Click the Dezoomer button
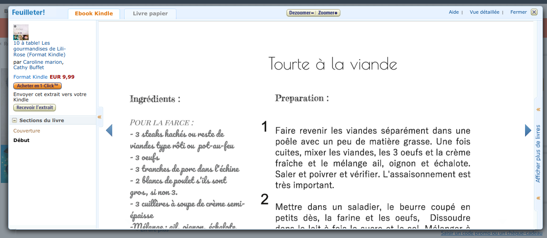The image size is (547, 238). 301,13
